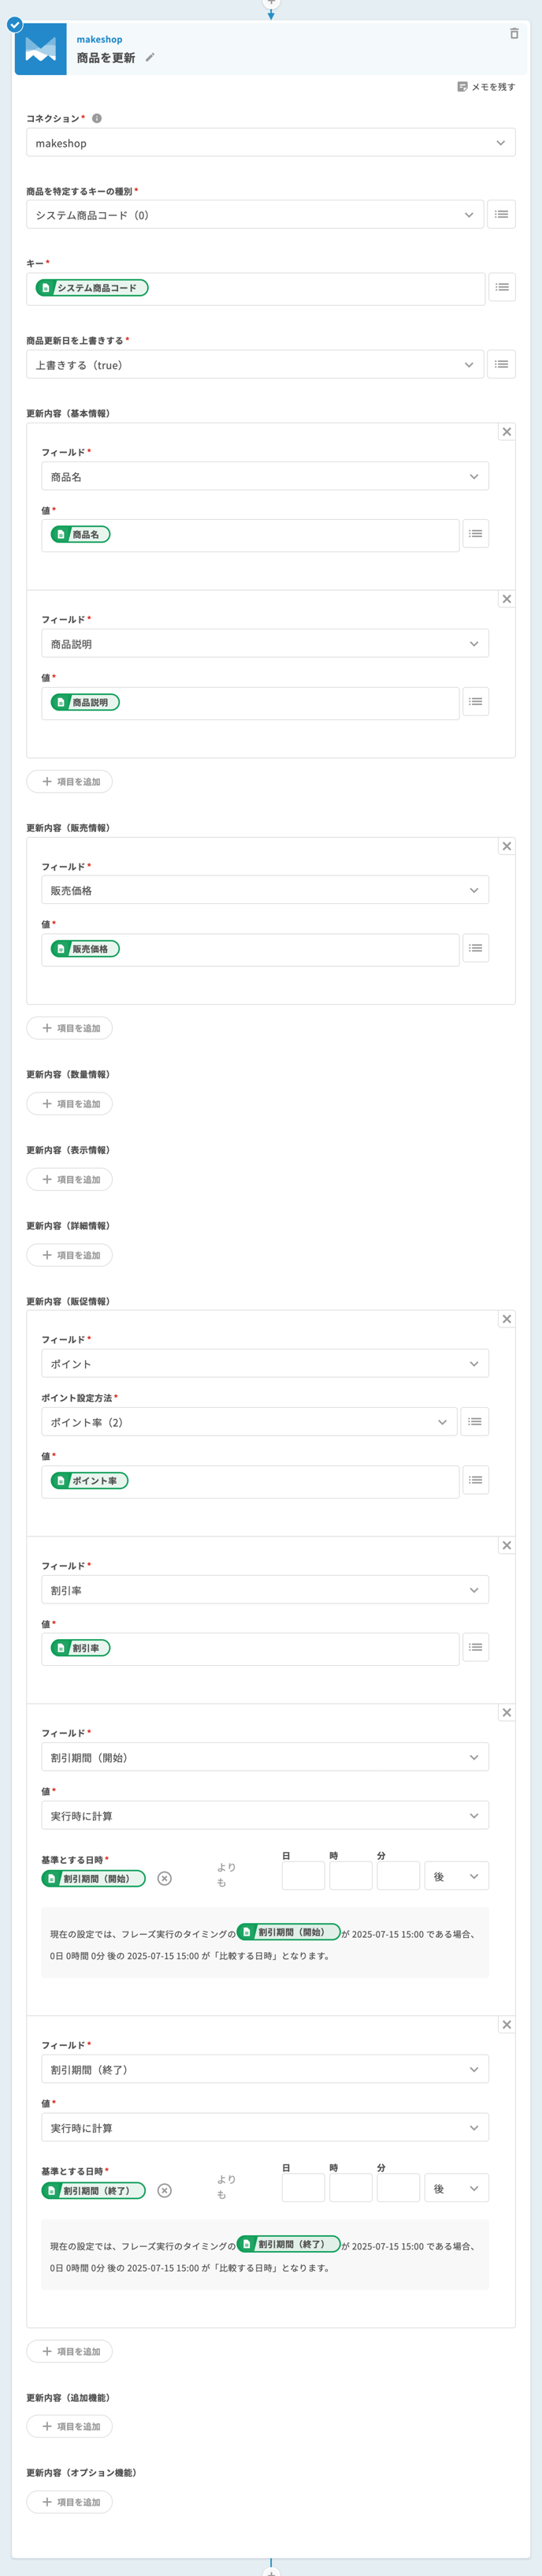
Task: Remove 商品名 field block with X
Action: pyautogui.click(x=506, y=432)
